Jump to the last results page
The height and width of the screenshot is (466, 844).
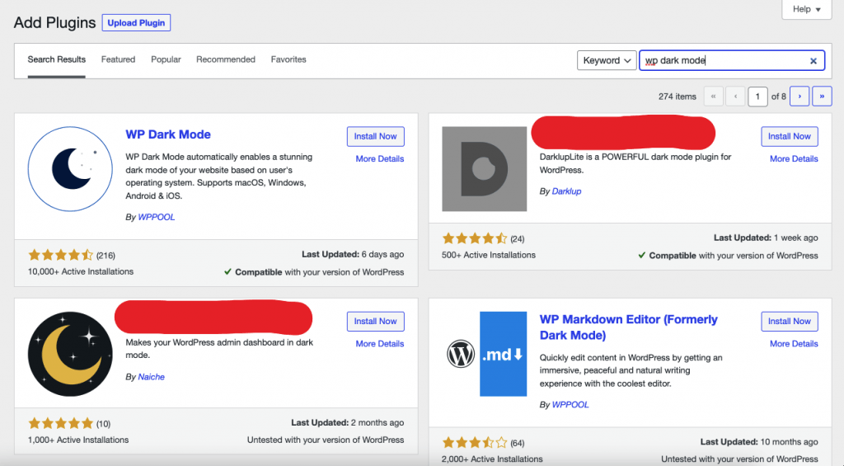(822, 96)
